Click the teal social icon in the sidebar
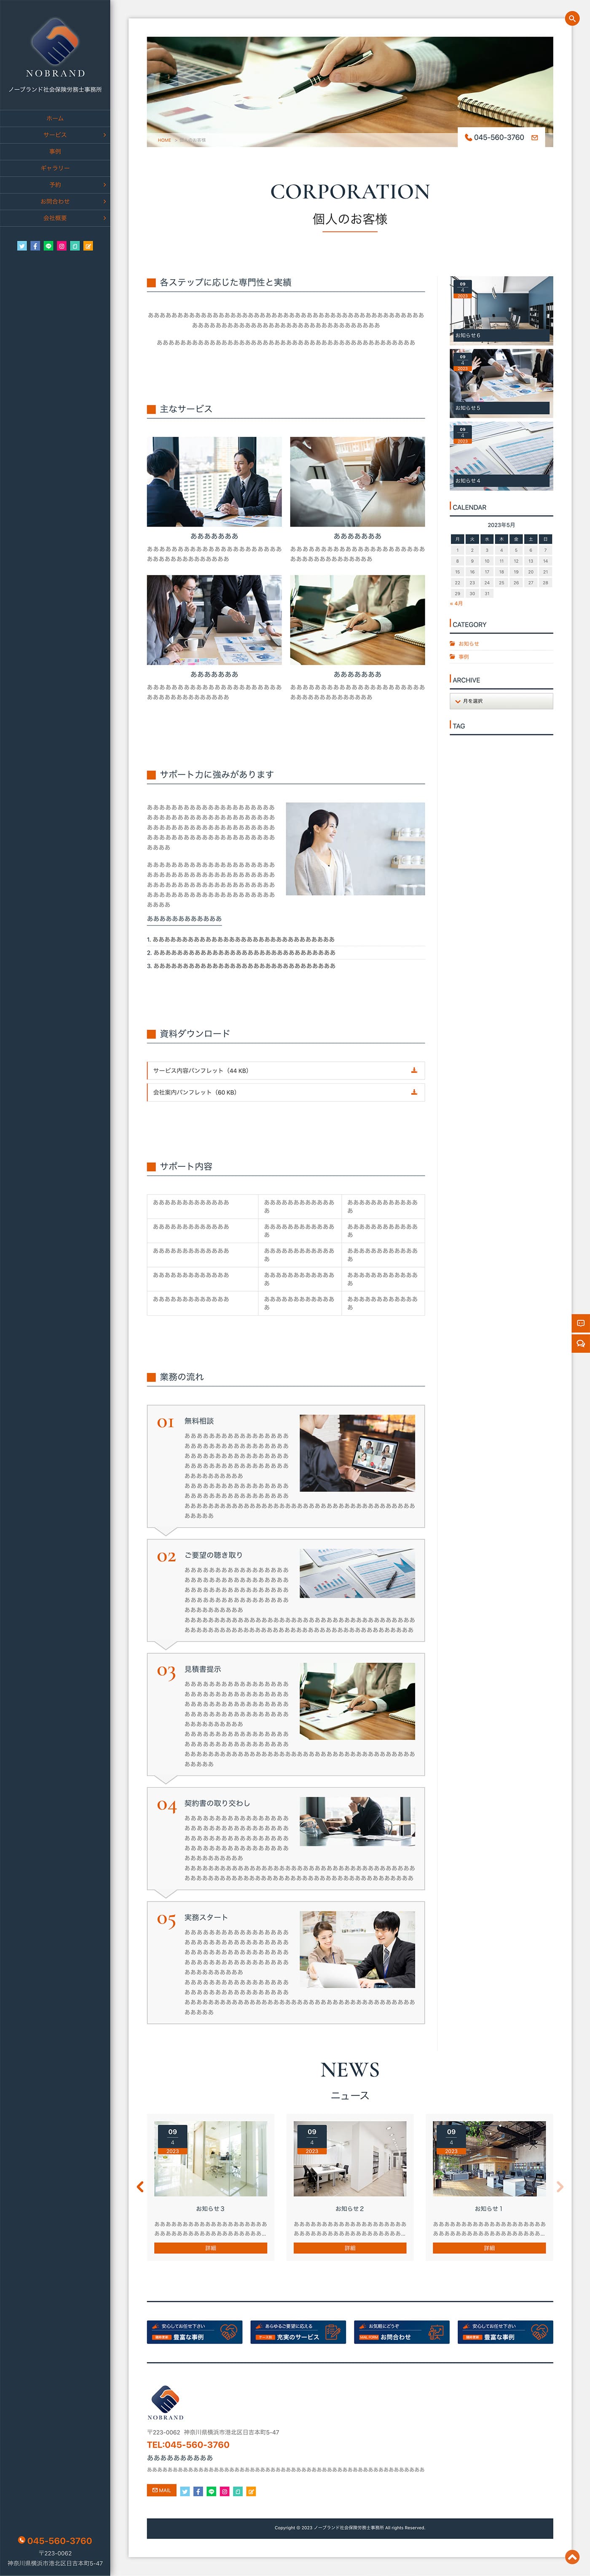Viewport: 590px width, 2576px height. coord(75,245)
